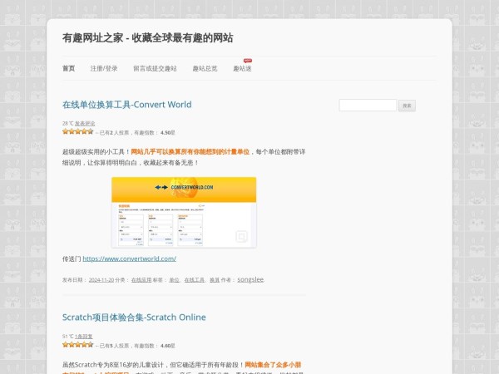499x374 pixels.
Task: Open the author songslee link
Action: click(x=250, y=280)
